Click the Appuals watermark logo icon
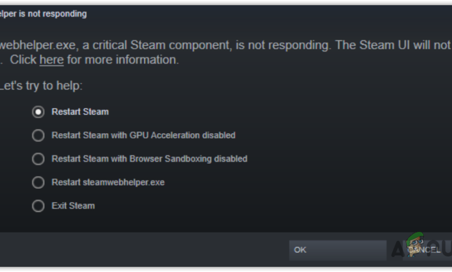Viewport: 452px width, 272px height. [415, 245]
